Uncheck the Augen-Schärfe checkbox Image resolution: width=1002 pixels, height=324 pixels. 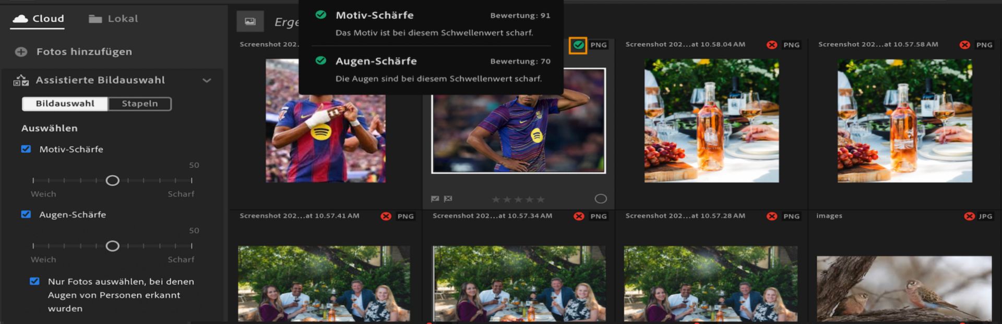coord(26,214)
